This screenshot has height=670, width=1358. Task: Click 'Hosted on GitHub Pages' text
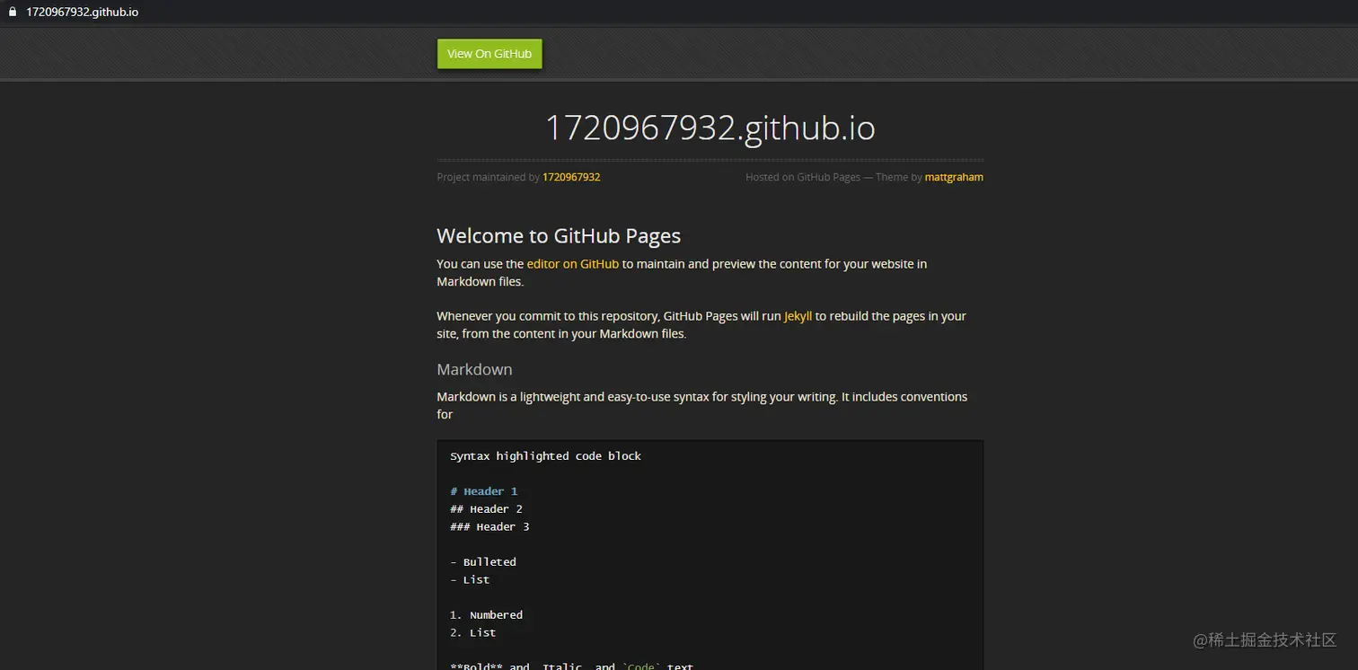click(803, 177)
